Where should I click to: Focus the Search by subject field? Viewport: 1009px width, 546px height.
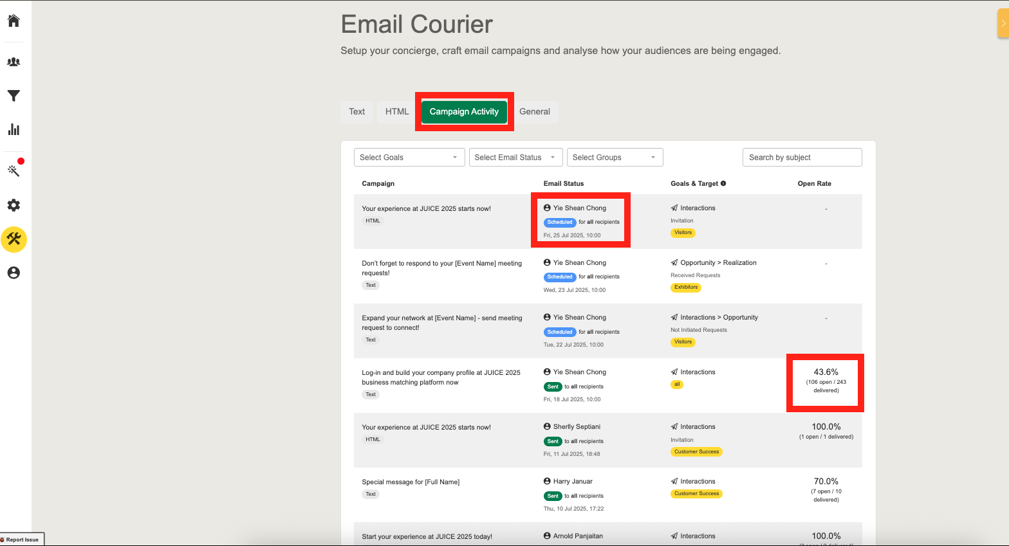(802, 158)
